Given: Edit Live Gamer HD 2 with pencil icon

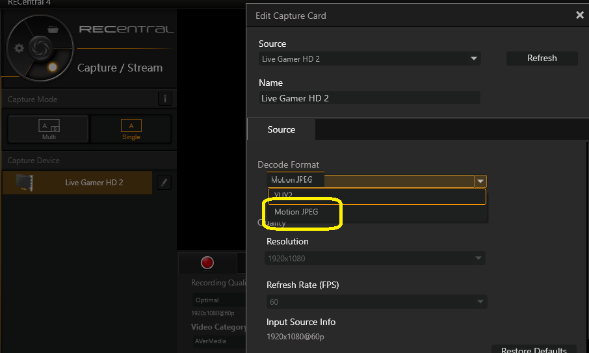Looking at the screenshot, I should [164, 183].
